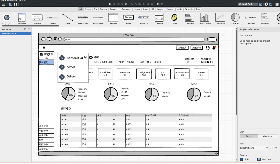Click the hamburger icon inside mockup page

[44, 48]
